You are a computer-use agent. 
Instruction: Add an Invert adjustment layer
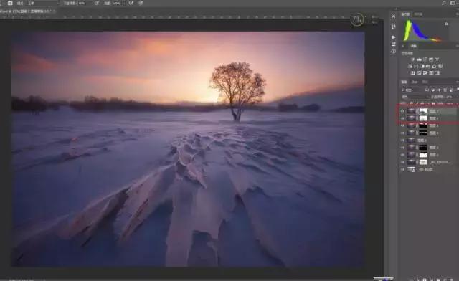pos(413,73)
